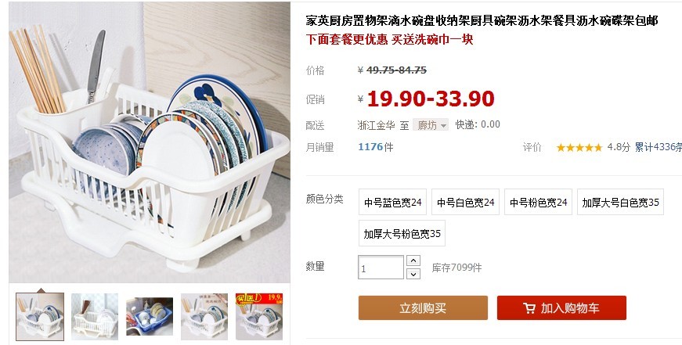682x345 pixels.
Task: Click the 加入购物车 button
Action: [561, 308]
